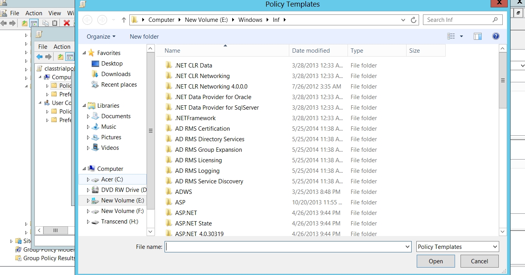Screen dimensions: 525x275
Task: Click the red delete X toolbar icon
Action: (66, 23)
